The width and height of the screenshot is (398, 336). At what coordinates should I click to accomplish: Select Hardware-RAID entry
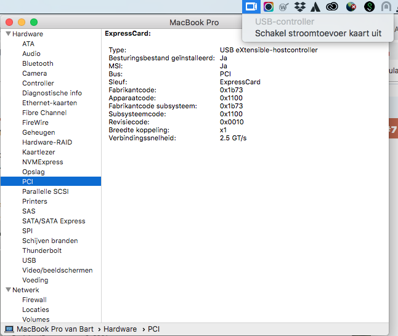47,142
